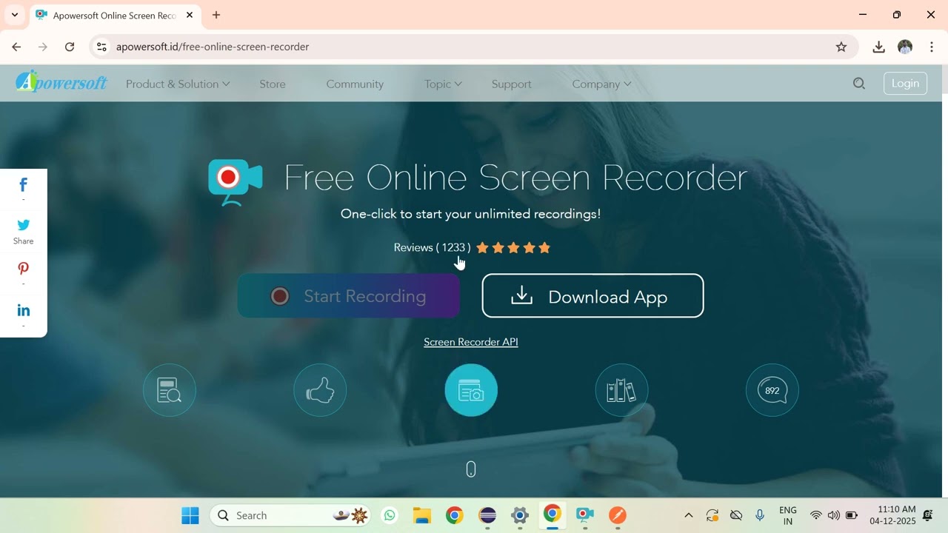The width and height of the screenshot is (948, 533).
Task: Select the Apowersoft Online Screen Recorder tab
Action: click(115, 15)
